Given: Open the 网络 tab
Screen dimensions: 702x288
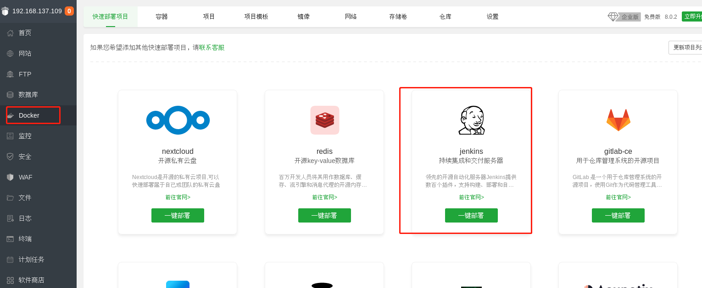Looking at the screenshot, I should click(351, 16).
